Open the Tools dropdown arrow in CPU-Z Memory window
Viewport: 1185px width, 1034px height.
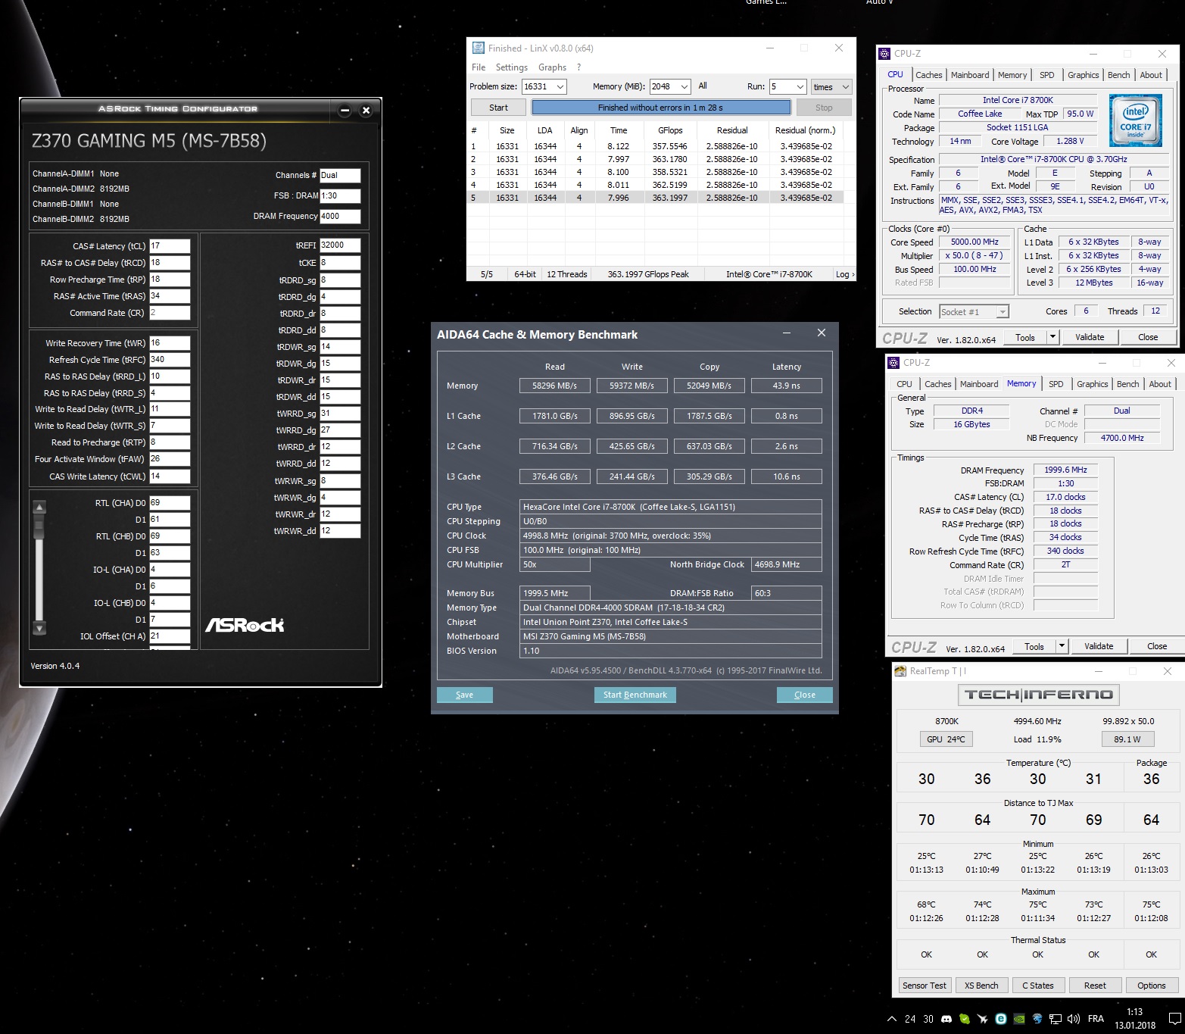click(x=1062, y=646)
